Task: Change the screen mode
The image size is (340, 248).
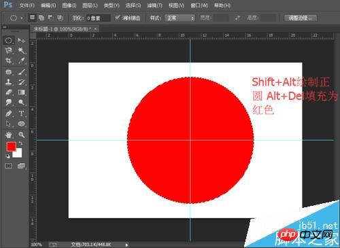Action: pyautogui.click(x=21, y=166)
